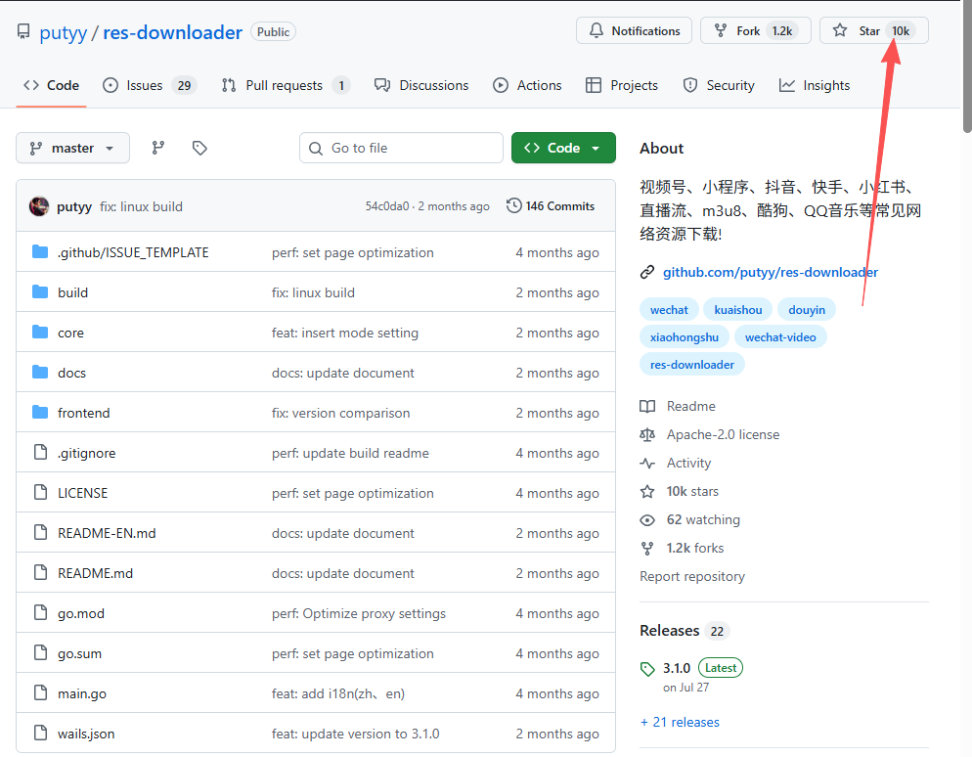The width and height of the screenshot is (972, 757).
Task: Open the Projects tab
Action: tap(622, 85)
